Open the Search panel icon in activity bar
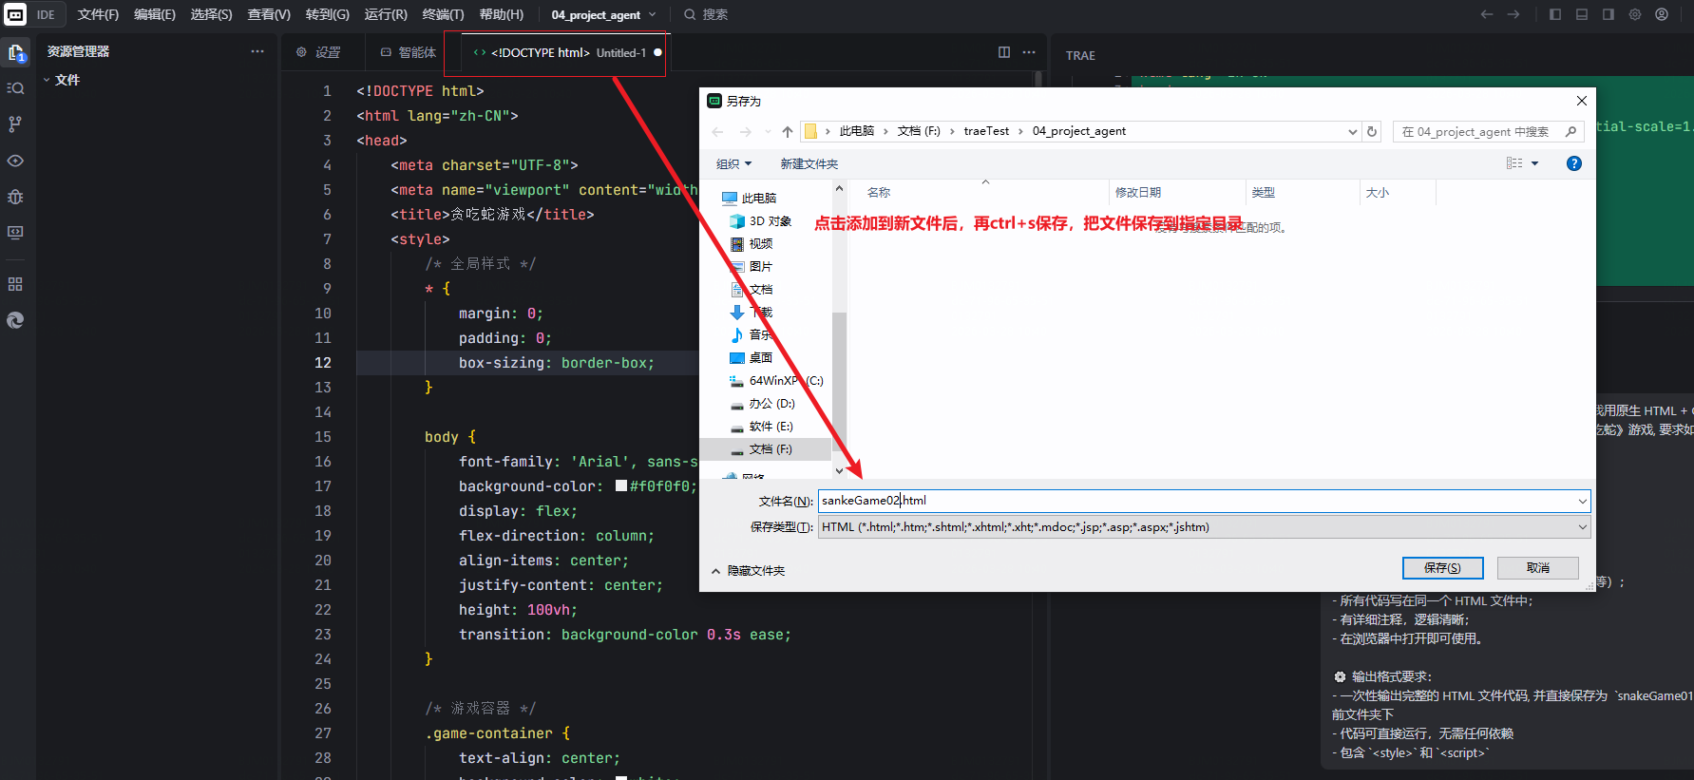Image resolution: width=1694 pixels, height=780 pixels. pyautogui.click(x=15, y=88)
